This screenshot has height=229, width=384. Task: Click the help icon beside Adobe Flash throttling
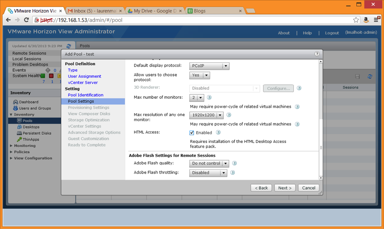pos(233,172)
